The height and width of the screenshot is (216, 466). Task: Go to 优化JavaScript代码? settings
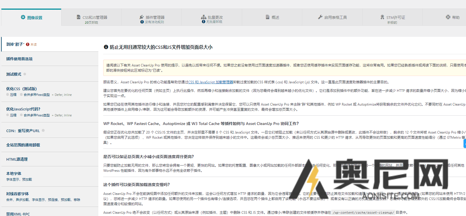pos(50,112)
